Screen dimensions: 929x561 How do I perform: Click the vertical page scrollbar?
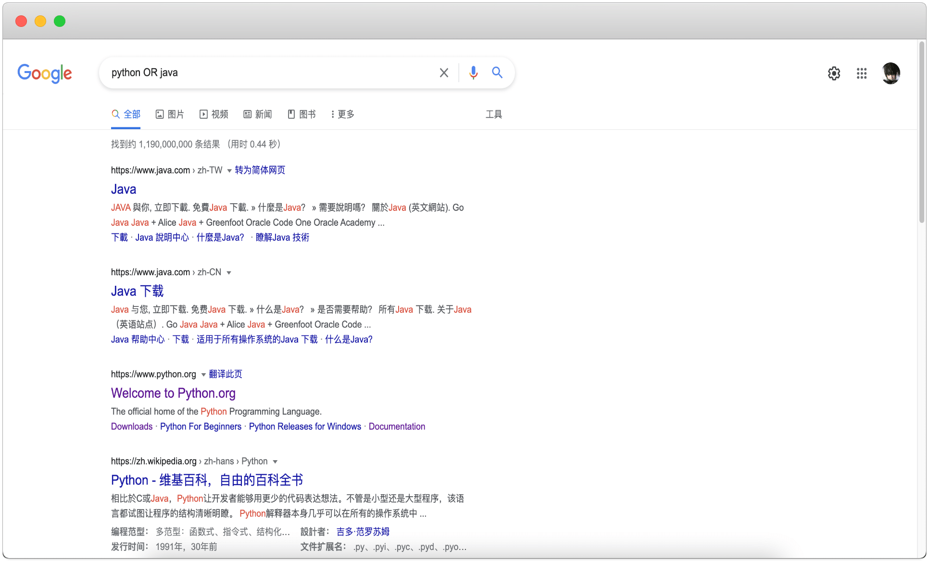tap(921, 132)
